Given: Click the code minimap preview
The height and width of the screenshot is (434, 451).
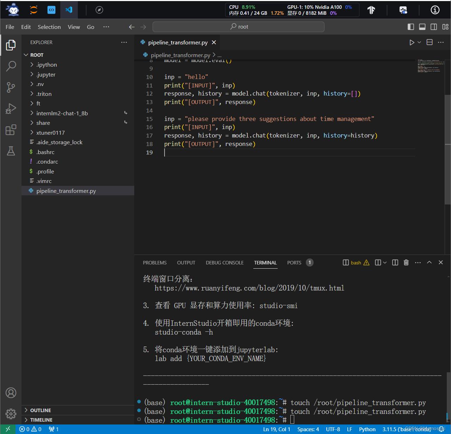Looking at the screenshot, I should (430, 66).
